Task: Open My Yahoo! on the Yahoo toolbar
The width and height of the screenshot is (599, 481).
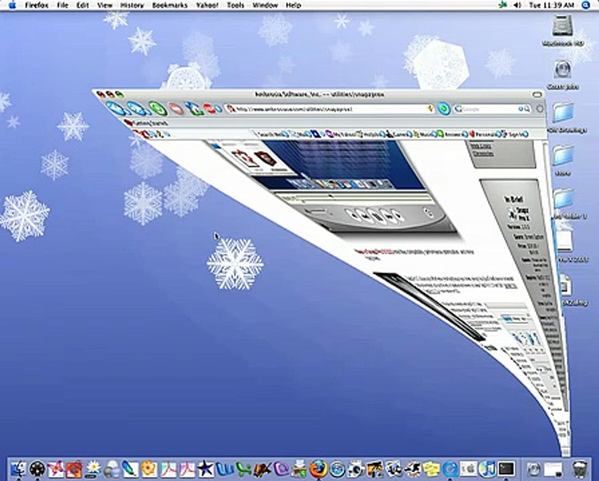Action: [x=341, y=134]
